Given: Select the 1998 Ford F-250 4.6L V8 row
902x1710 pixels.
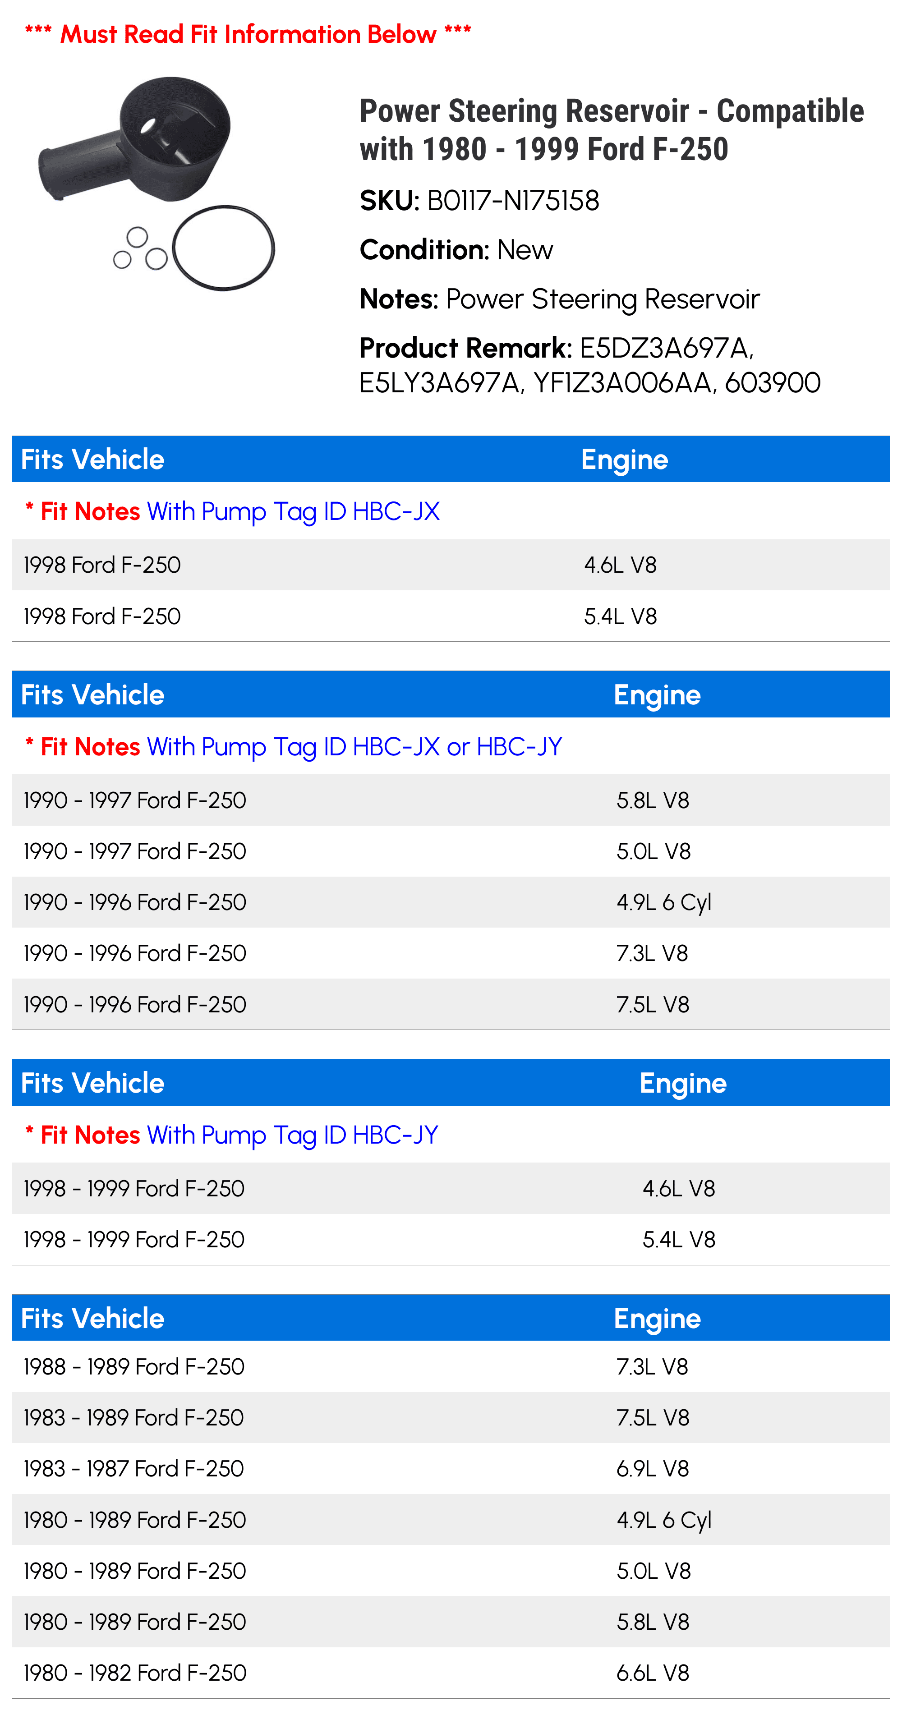Looking at the screenshot, I should [x=451, y=565].
